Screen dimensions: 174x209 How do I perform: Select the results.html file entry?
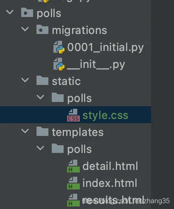point(113,200)
